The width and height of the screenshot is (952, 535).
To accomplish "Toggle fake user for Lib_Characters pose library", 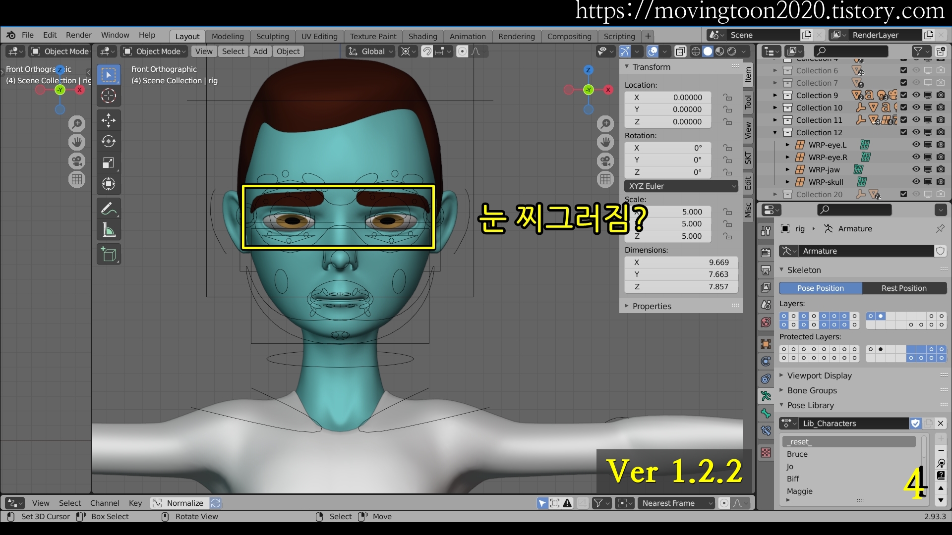I will (x=915, y=424).
